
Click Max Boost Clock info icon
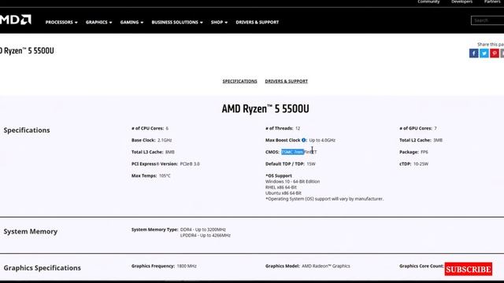(x=303, y=140)
